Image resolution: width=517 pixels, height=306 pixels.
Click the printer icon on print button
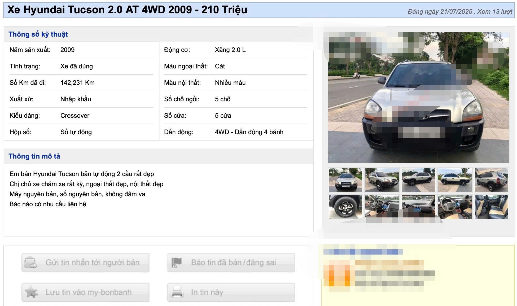177,292
